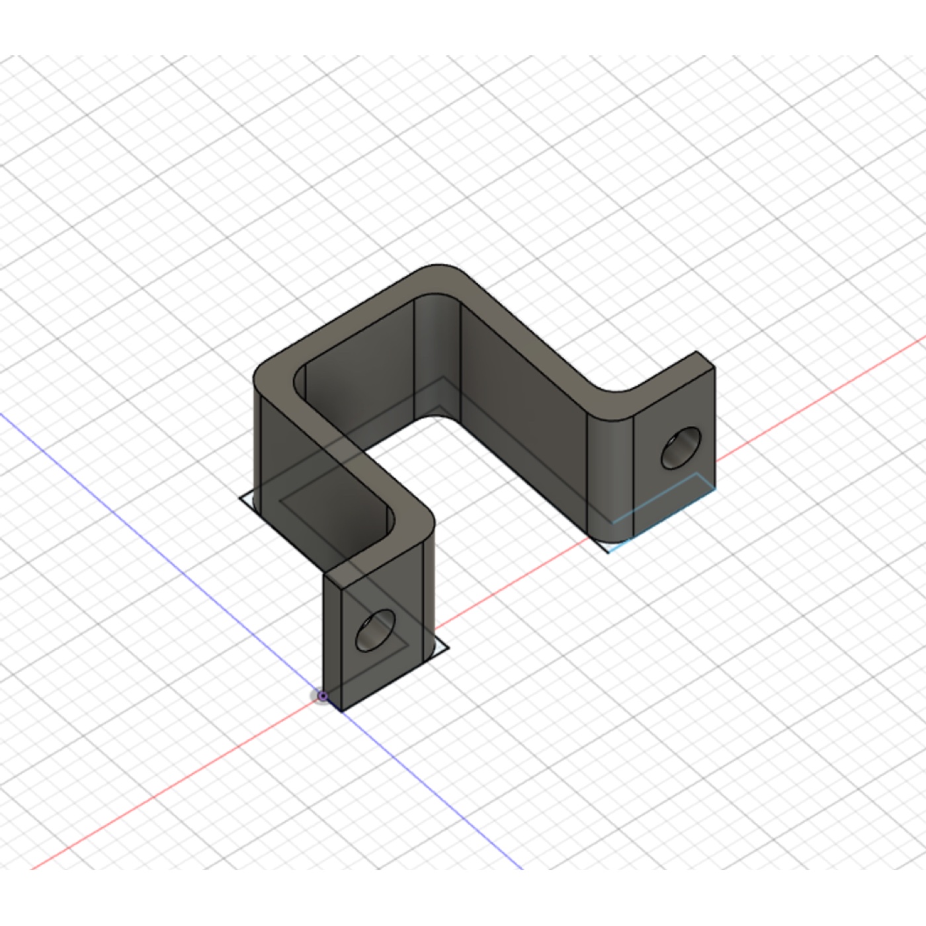The width and height of the screenshot is (926, 926).
Task: Select the sketch origin point
Action: point(323,696)
